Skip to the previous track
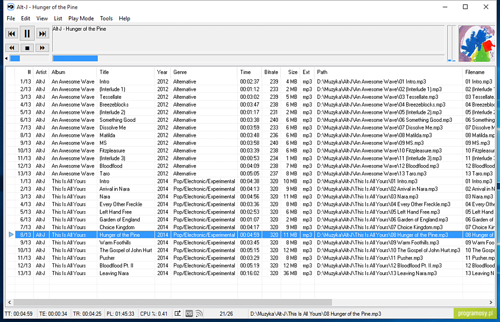The image size is (500, 322). (12, 34)
